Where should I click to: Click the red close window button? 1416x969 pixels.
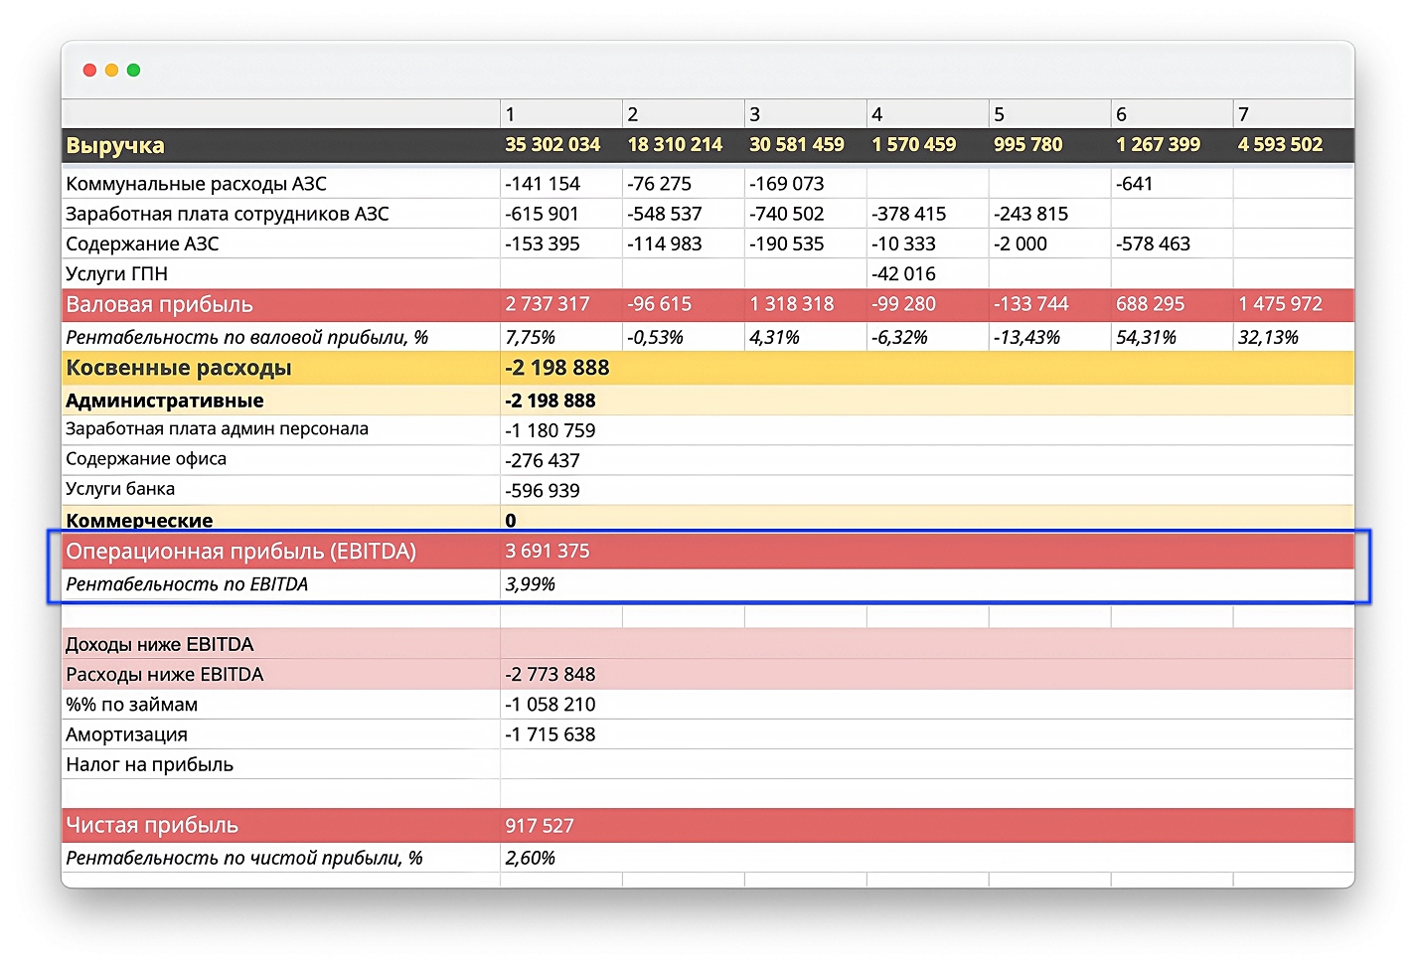coord(89,70)
